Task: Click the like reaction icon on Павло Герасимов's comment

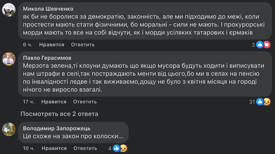Action: (x=260, y=102)
